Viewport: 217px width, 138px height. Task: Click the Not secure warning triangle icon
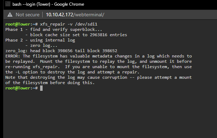[x=10, y=15]
